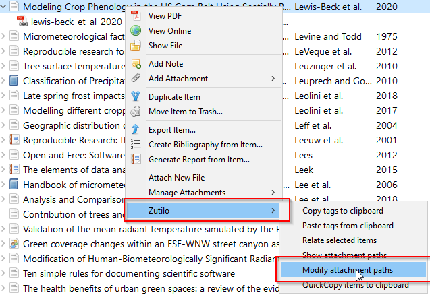Click the Create Bibliography icon
Viewport: 430px width, 295px height.
(136, 144)
